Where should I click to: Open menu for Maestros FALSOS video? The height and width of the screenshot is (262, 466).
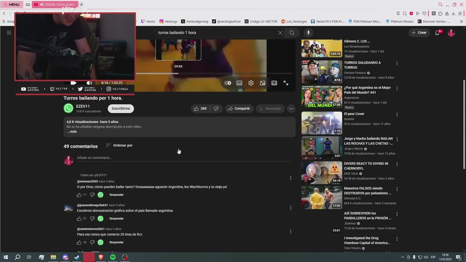(x=397, y=189)
